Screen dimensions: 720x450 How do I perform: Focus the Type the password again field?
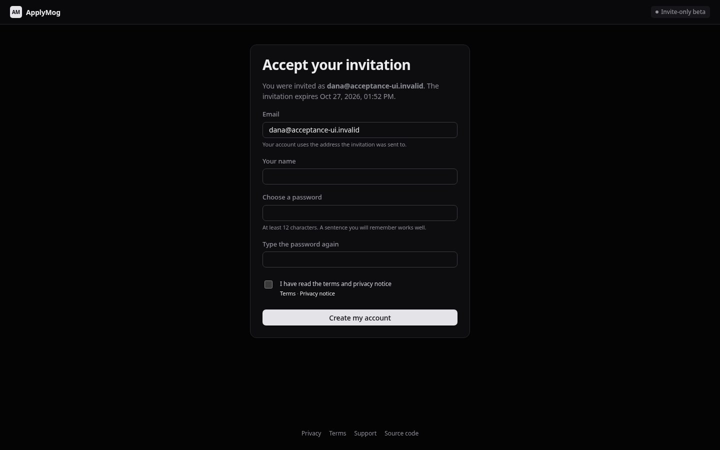click(x=360, y=259)
